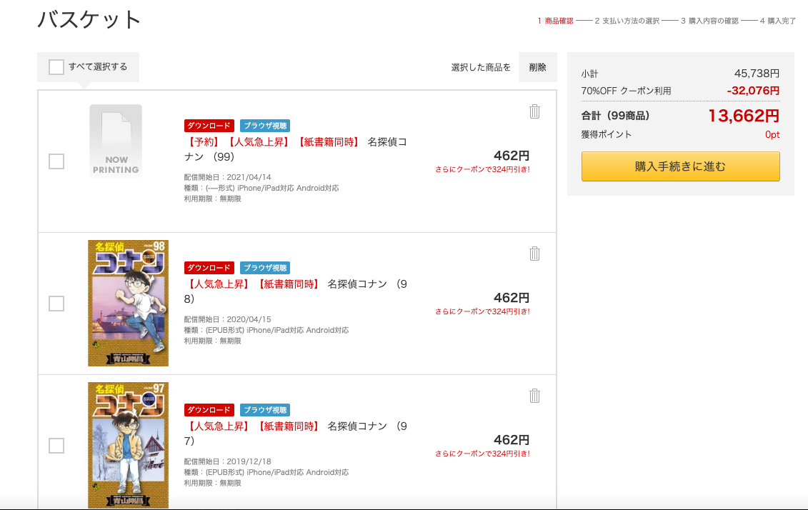Mark the checkbox for 名探偵コナン (97)
808x510 pixels.
(56, 446)
